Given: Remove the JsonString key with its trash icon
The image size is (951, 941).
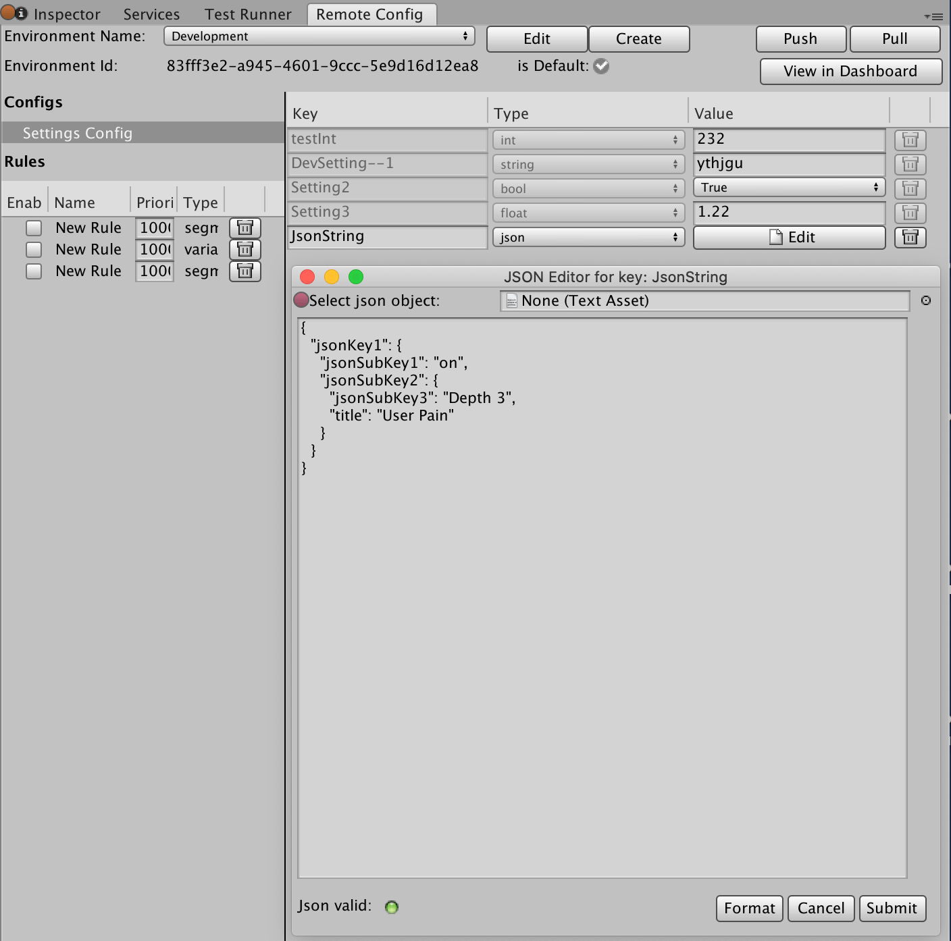Looking at the screenshot, I should point(910,237).
